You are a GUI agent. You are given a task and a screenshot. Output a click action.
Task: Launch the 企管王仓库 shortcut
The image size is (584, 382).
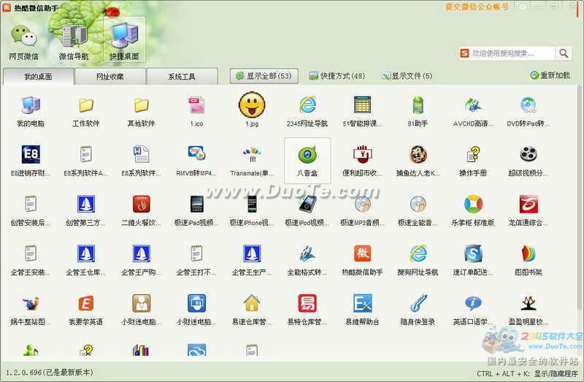pos(86,260)
